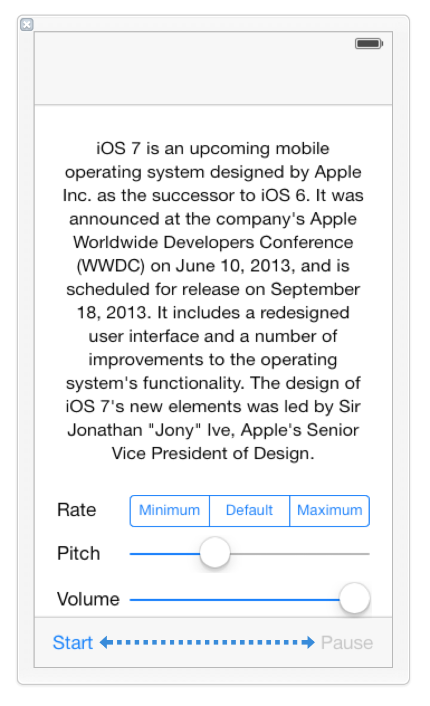Select the Rate label
The width and height of the screenshot is (430, 706).
77,510
